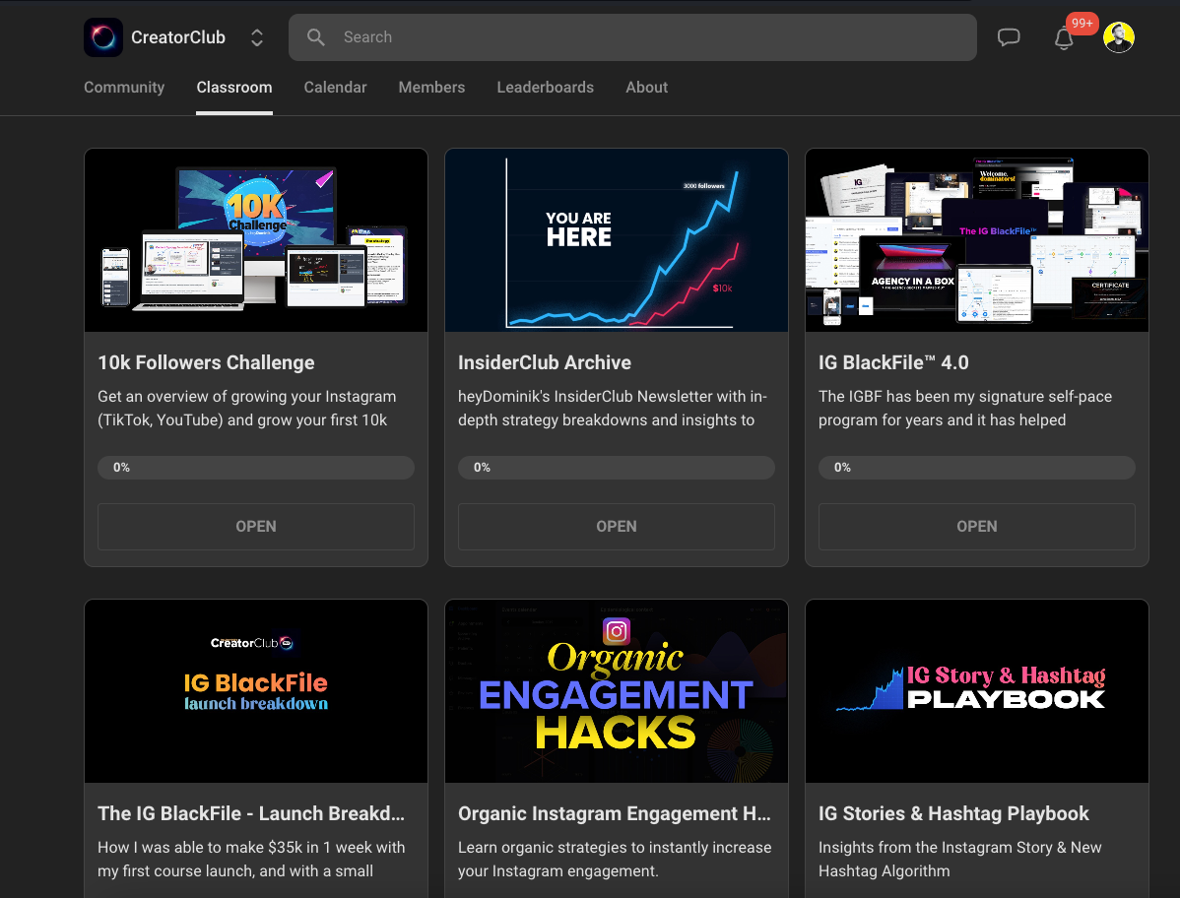Open the InsiderClub Archive thumbnail
The image size is (1180, 898).
pos(617,240)
